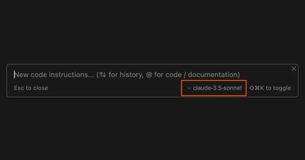This screenshot has height=160, width=305.
Task: Click the word "Esc" in the close hint
Action: click(19, 88)
